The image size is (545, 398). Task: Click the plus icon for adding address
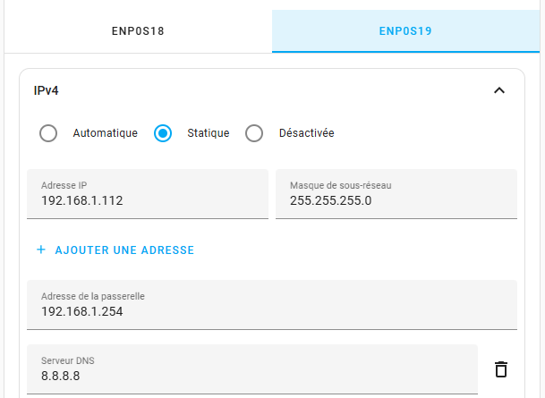[x=41, y=250]
